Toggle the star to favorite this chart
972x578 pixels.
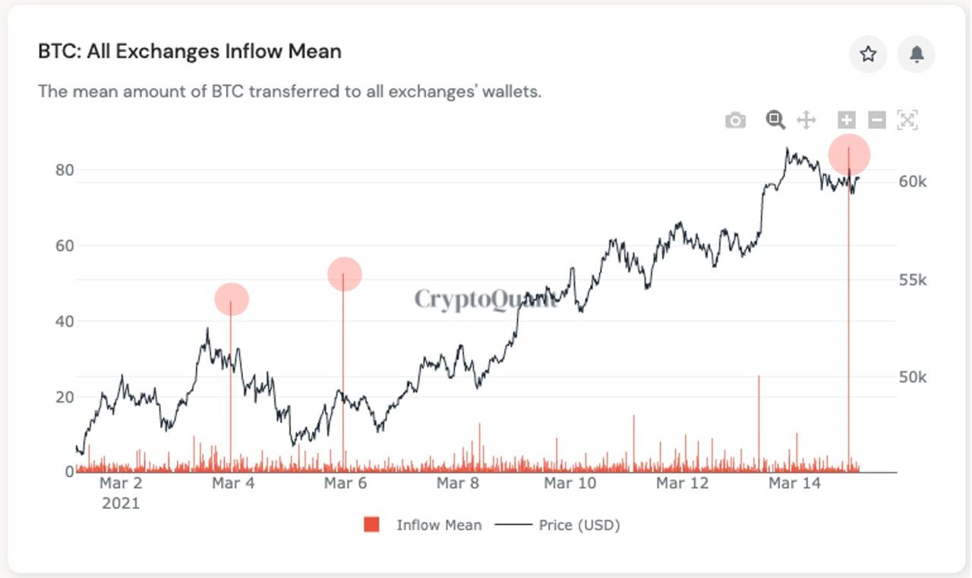click(867, 54)
